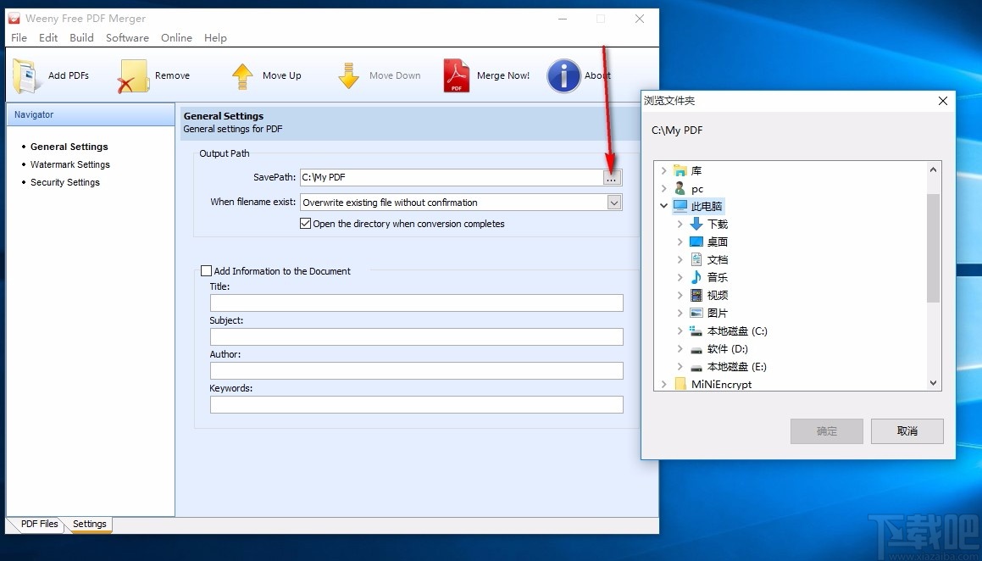982x561 pixels.
Task: Enable Add Information to the Document checkbox
Action: point(206,271)
